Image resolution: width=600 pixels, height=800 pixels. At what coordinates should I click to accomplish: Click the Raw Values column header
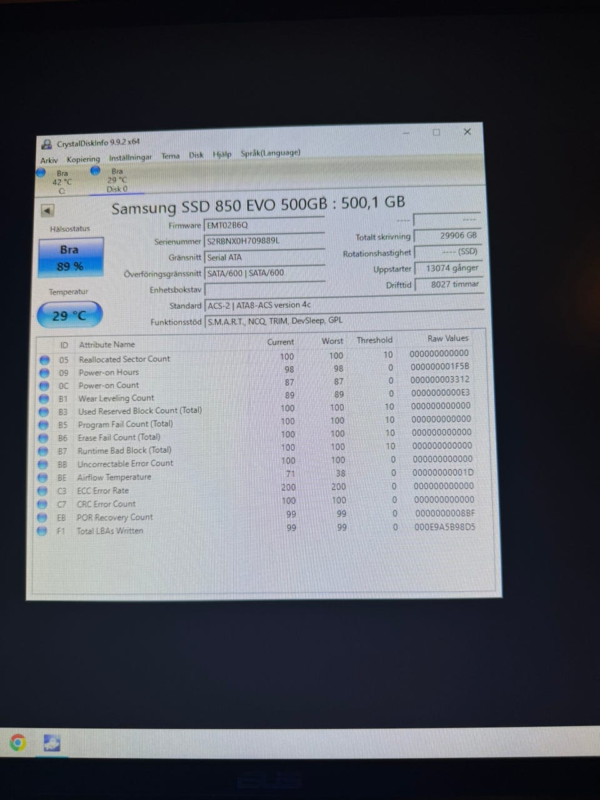[448, 338]
